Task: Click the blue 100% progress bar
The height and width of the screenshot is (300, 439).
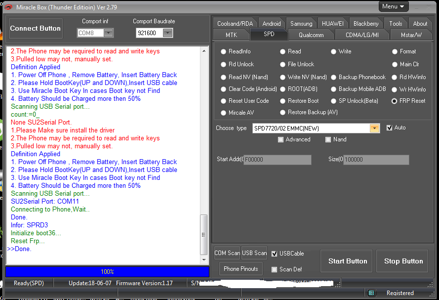Action: pyautogui.click(x=107, y=272)
